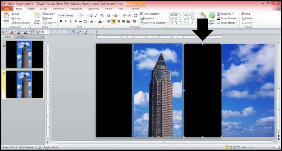Increase list indent level
The height and width of the screenshot is (151, 282).
(129, 15)
